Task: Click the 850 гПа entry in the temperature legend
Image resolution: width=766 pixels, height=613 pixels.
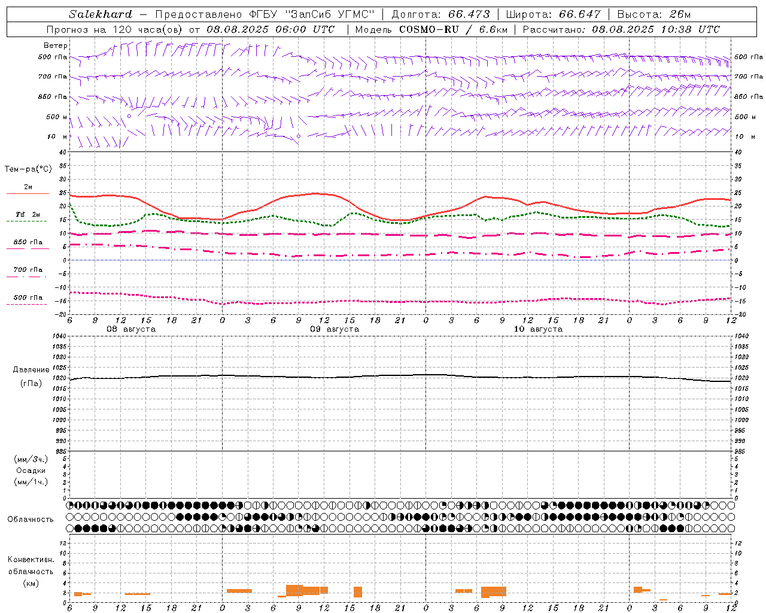Action: coord(28,242)
